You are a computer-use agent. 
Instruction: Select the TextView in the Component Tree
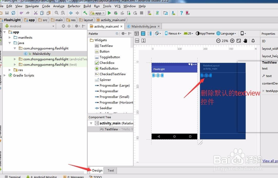tap(111, 129)
